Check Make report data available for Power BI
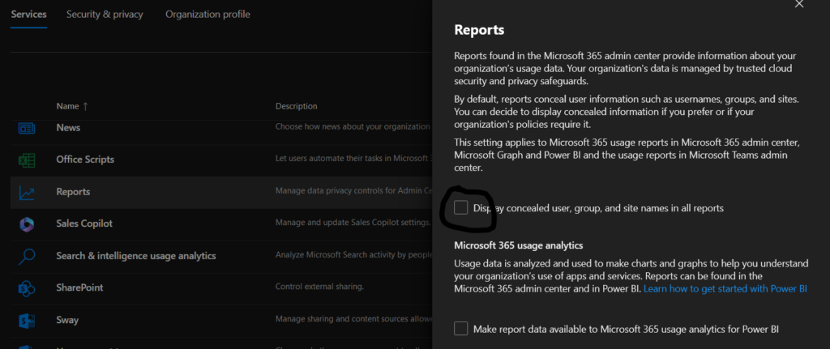This screenshot has width=830, height=349. 461,329
